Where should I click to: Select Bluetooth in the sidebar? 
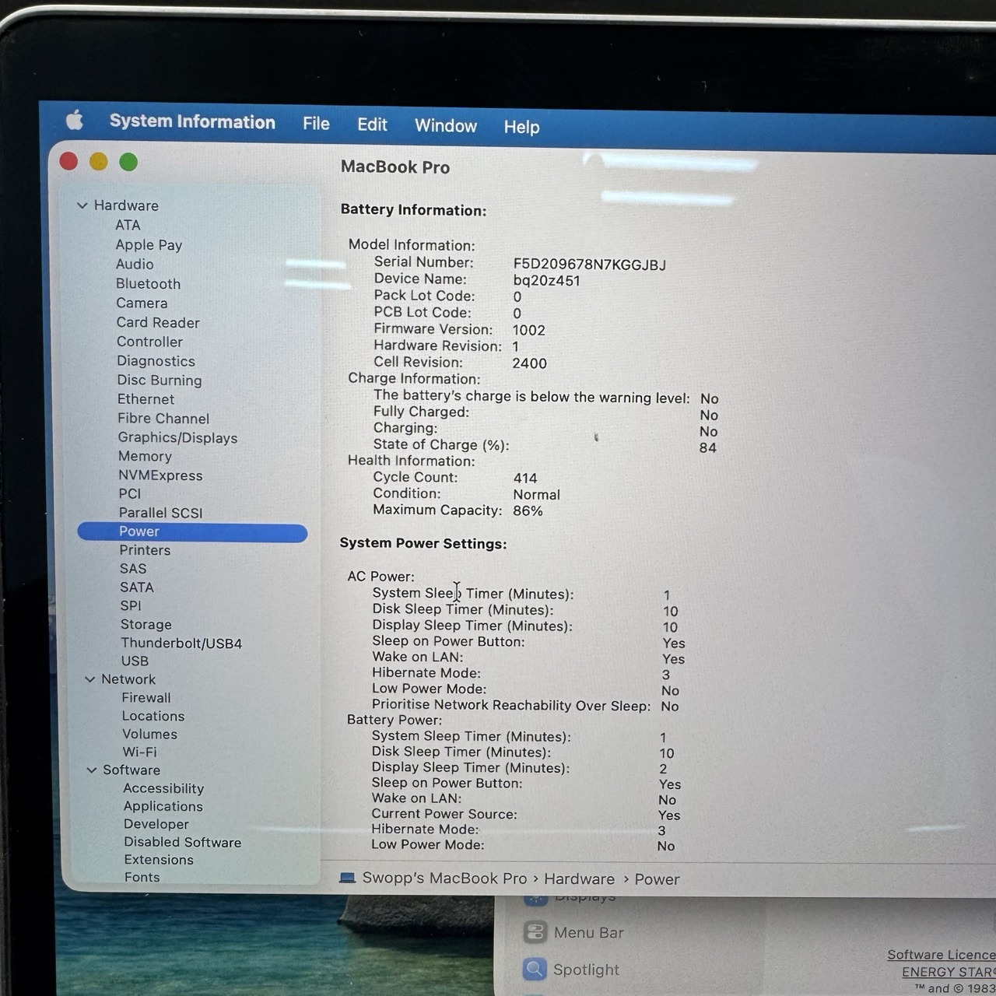coord(148,284)
